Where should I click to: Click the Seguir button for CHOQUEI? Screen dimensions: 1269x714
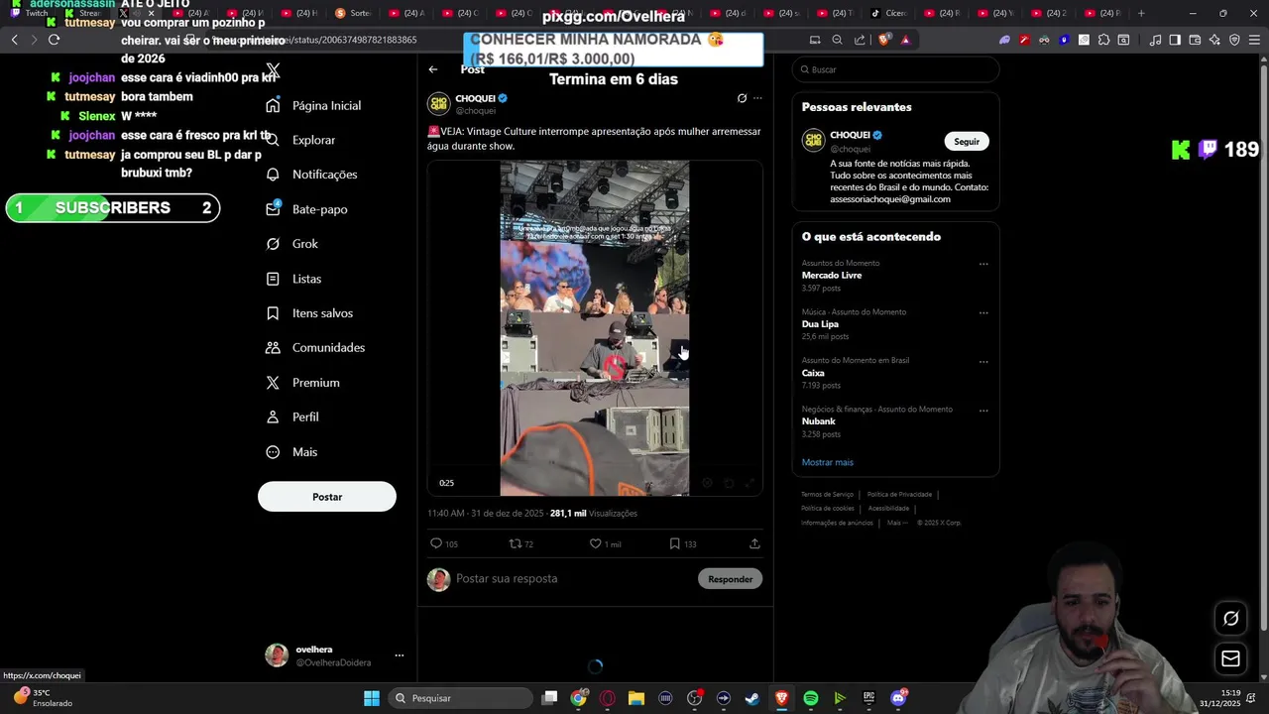click(x=967, y=141)
